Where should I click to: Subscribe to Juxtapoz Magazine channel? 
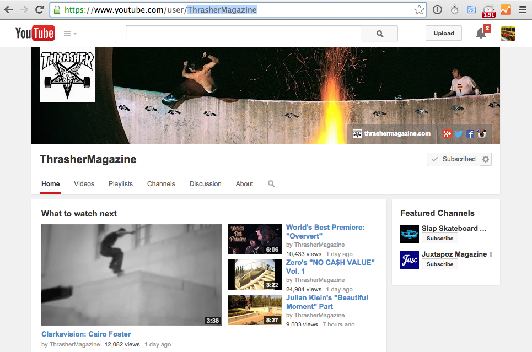click(440, 264)
